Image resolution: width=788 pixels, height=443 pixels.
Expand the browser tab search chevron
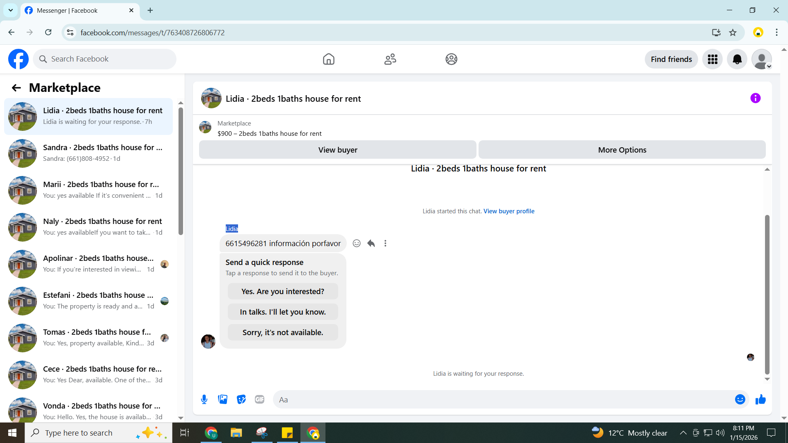[11, 10]
